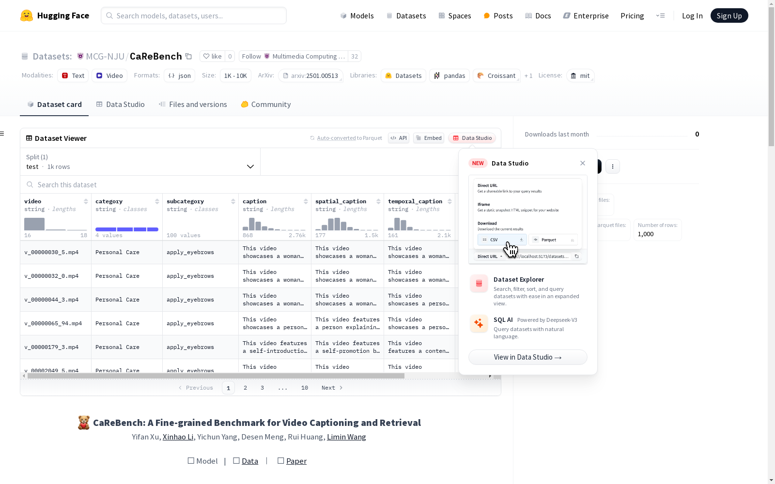
Task: Go to Datasets in top navigation
Action: click(406, 15)
